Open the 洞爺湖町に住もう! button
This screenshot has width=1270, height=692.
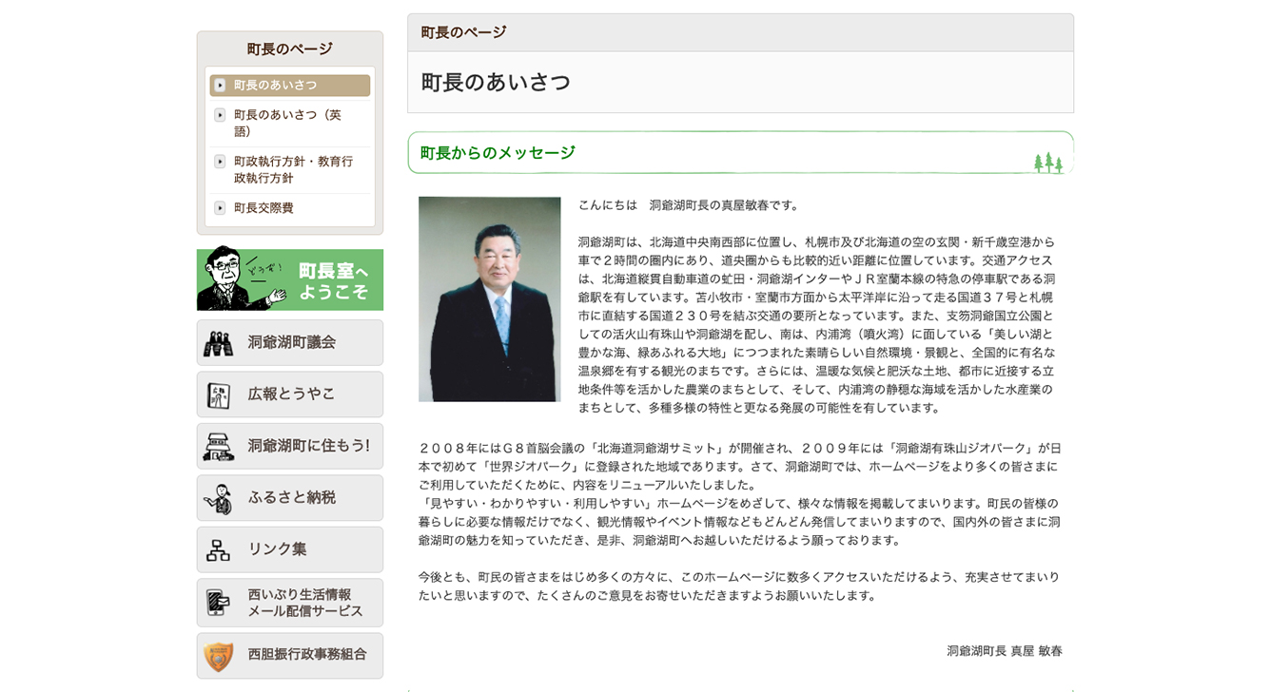pos(290,446)
